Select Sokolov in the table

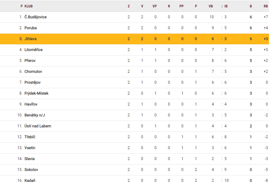click(31, 170)
